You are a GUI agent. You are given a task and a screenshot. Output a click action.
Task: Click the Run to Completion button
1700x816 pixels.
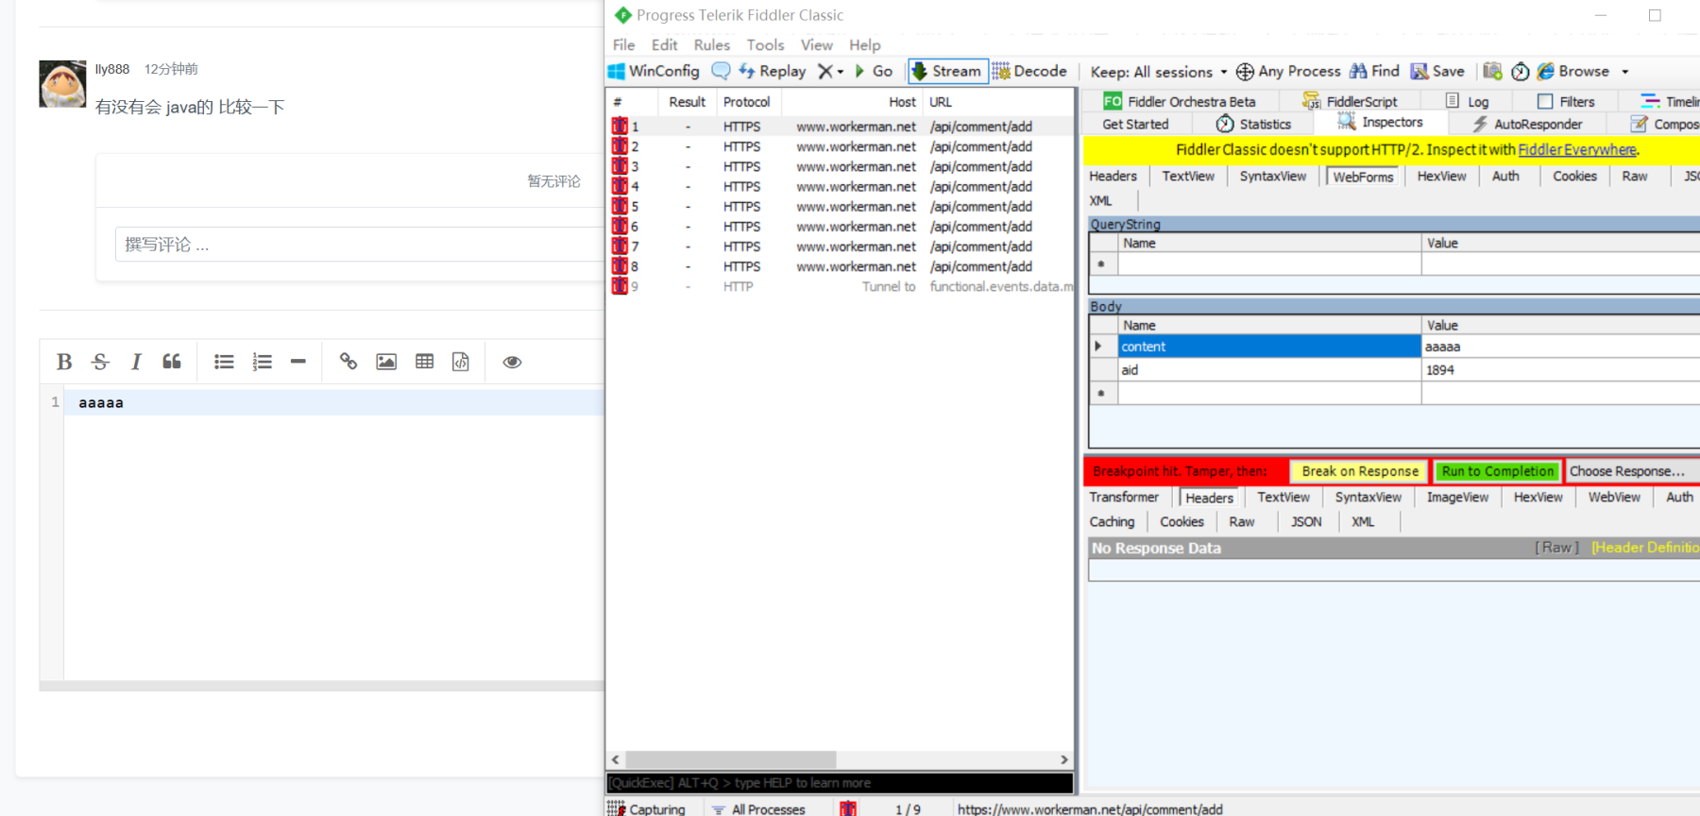click(1497, 470)
